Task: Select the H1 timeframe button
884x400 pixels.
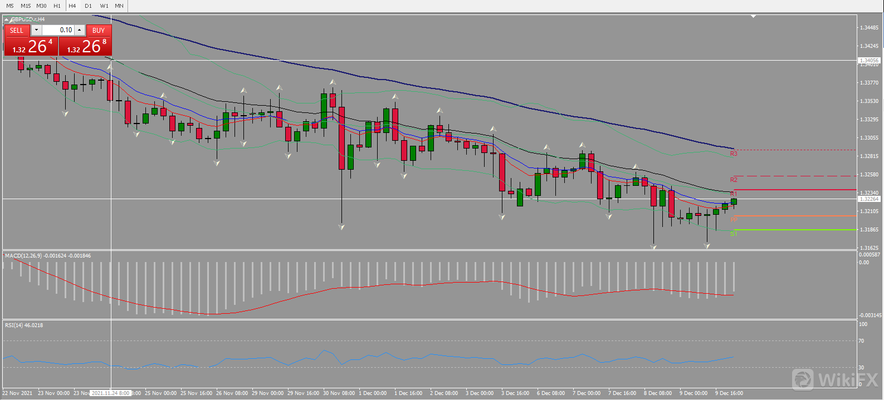Action: [57, 6]
